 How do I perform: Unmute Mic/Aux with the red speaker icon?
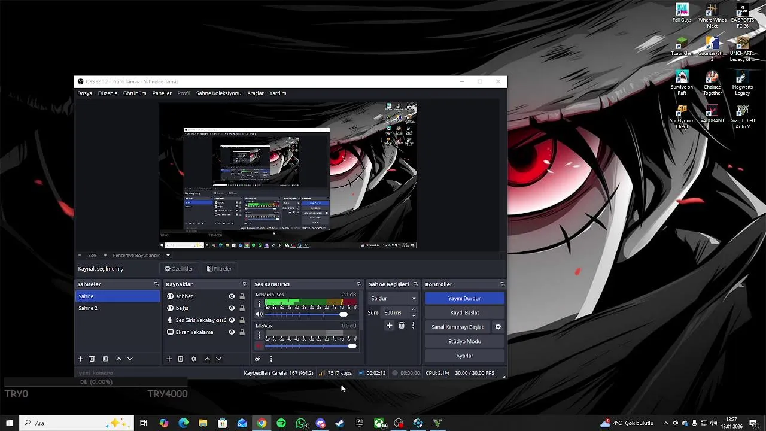[x=259, y=346]
